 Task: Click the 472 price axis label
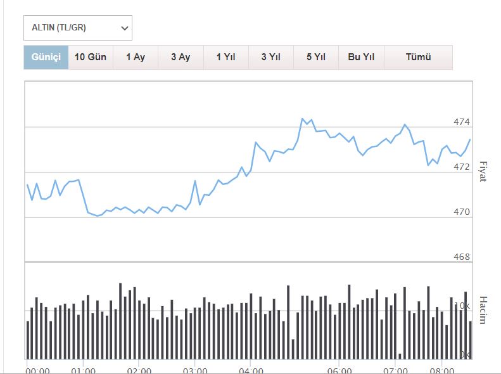[462, 167]
